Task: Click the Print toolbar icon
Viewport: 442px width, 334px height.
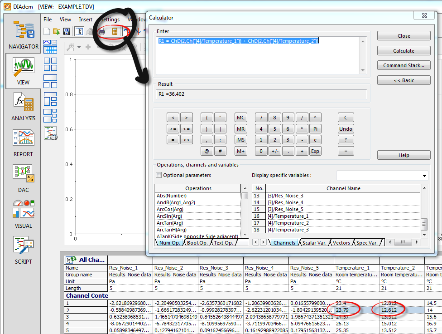Action: click(102, 31)
